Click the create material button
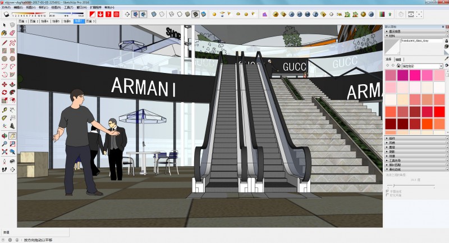 [446, 46]
